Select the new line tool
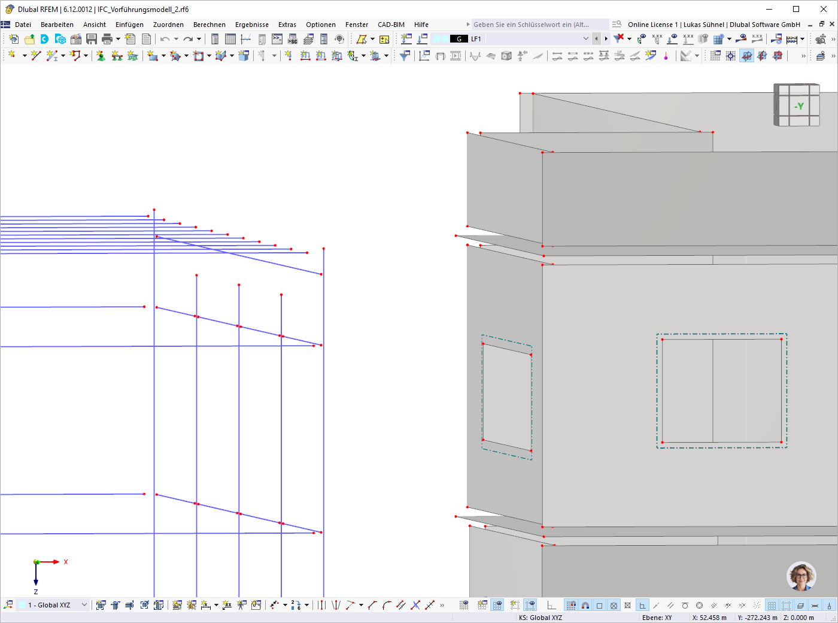This screenshot has height=623, width=838. pos(36,56)
